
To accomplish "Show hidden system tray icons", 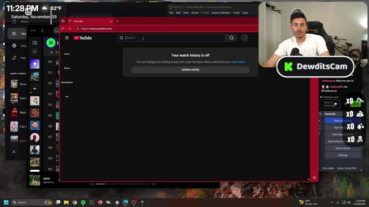I will click(x=332, y=202).
